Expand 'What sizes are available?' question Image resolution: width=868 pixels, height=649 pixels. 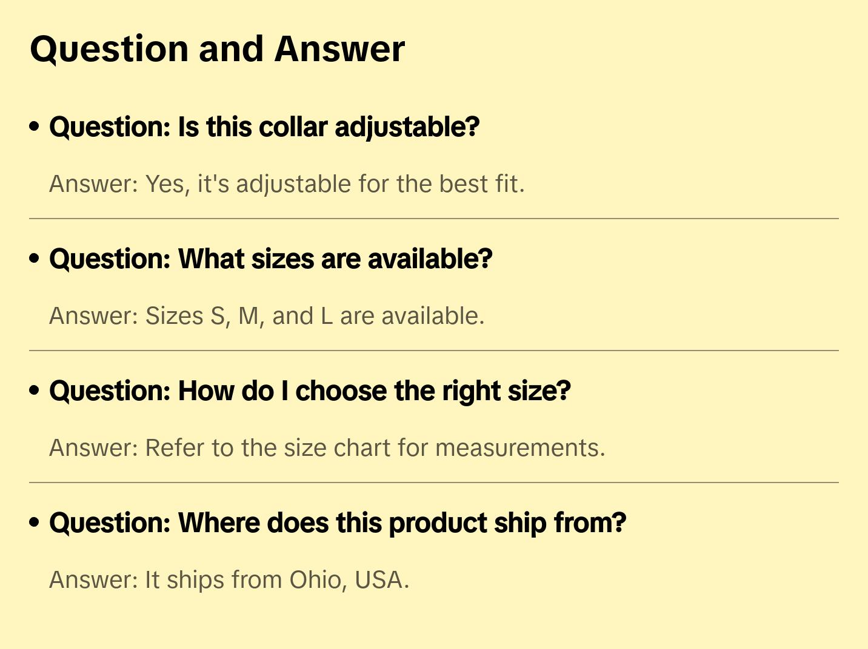[270, 259]
